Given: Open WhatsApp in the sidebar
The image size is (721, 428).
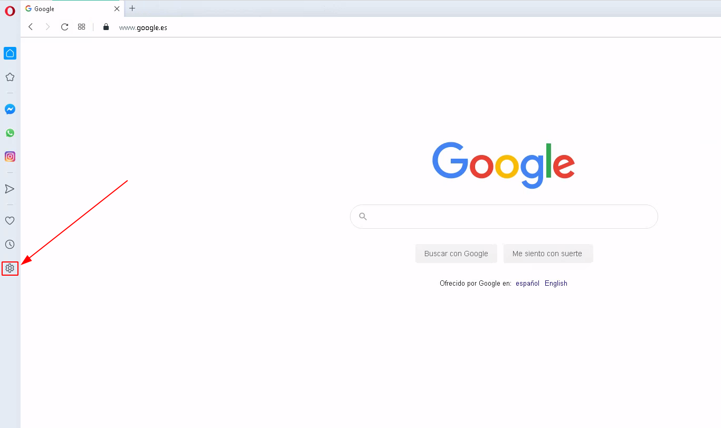Looking at the screenshot, I should click(10, 133).
